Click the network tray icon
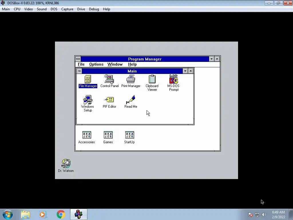 coord(257,215)
